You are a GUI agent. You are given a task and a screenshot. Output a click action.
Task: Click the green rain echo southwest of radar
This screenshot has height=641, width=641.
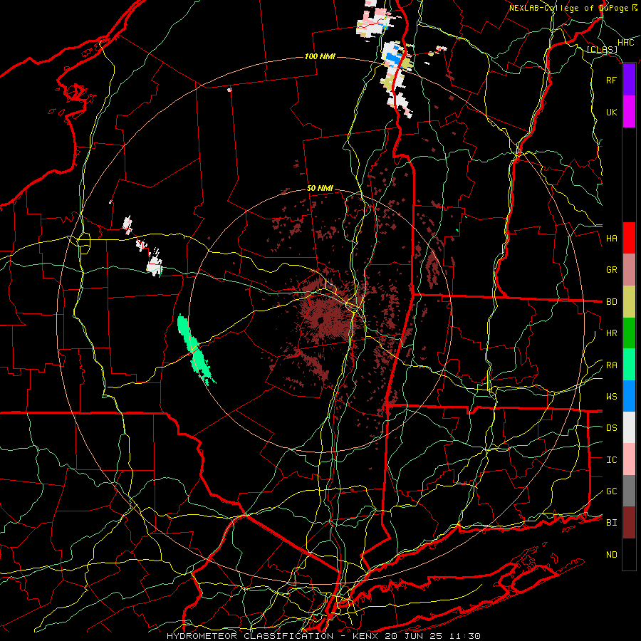pyautogui.click(x=195, y=350)
